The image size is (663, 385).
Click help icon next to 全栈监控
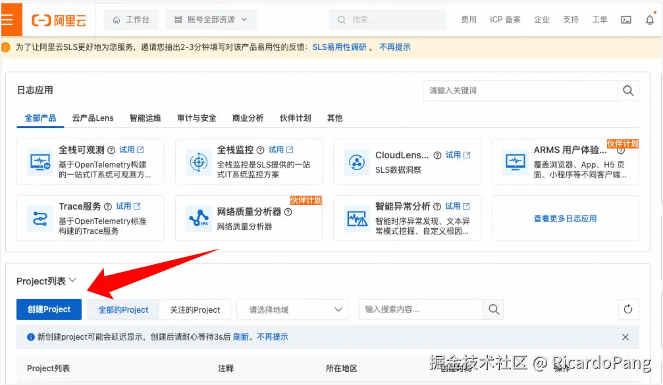261,150
